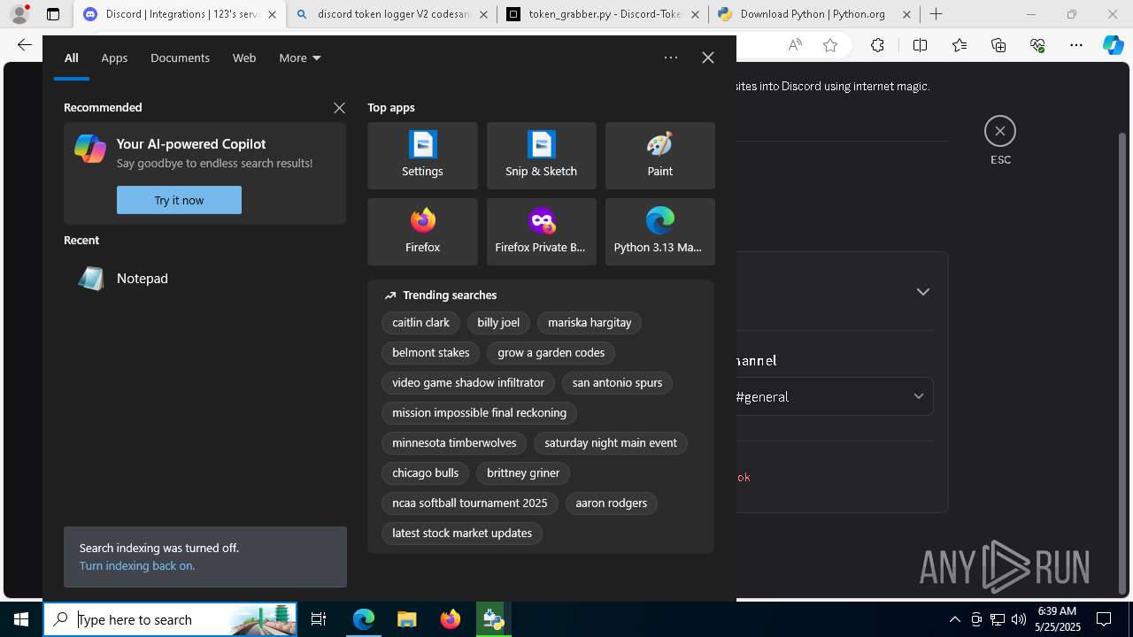Open the clock showing 6:39 AM
Image resolution: width=1133 pixels, height=637 pixels.
pos(1057,619)
